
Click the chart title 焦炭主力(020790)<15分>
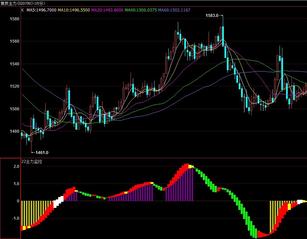23,3
